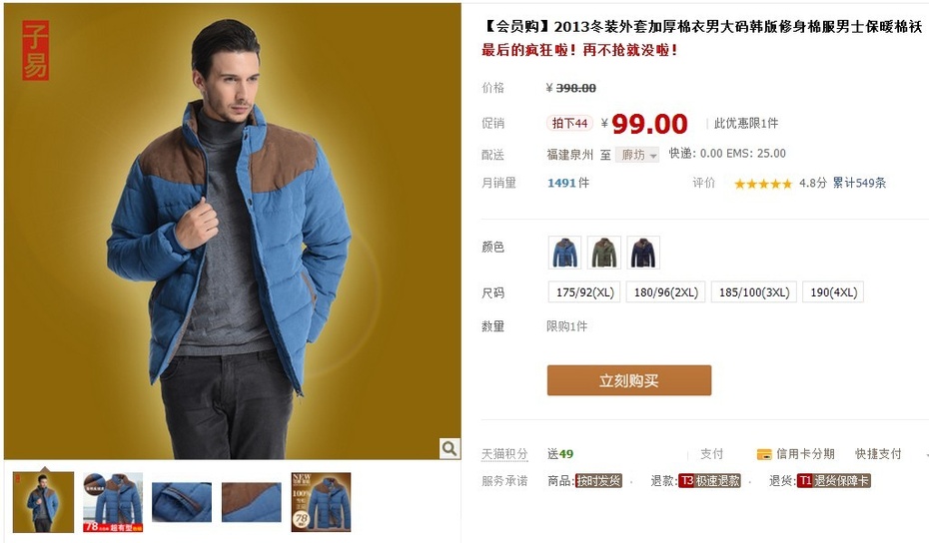
Task: Select size 180/96(2XL)
Action: tap(666, 292)
